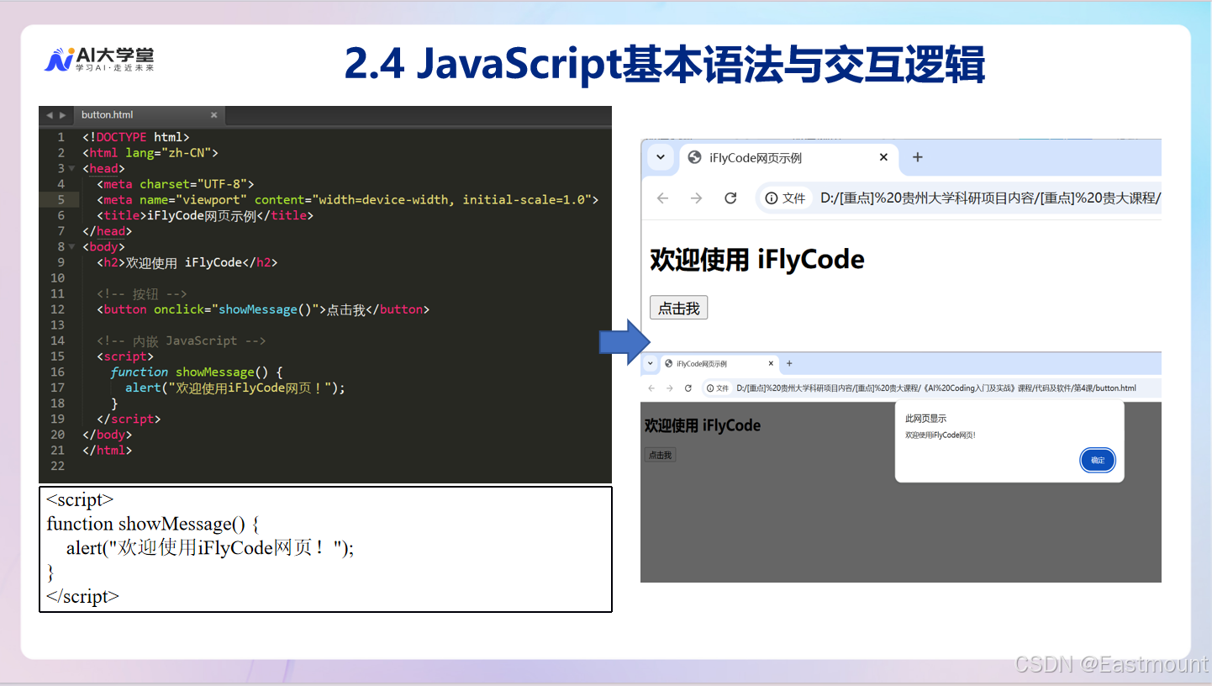Click globe favicon on the tab without dialog
The height and width of the screenshot is (686, 1212).
(x=694, y=158)
